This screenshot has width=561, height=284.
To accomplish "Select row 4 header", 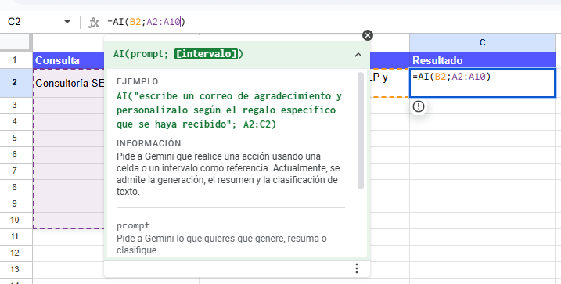I will point(15,121).
